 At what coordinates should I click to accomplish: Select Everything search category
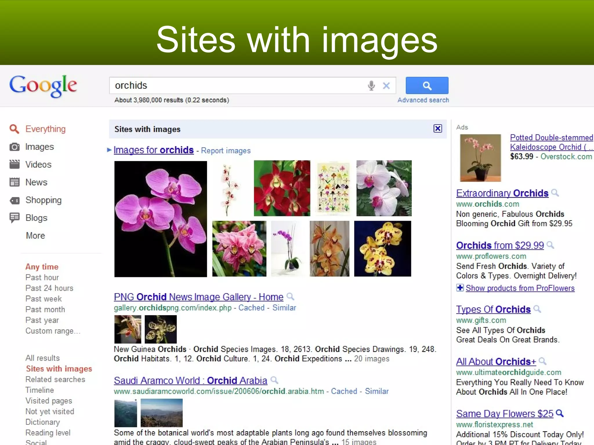coord(46,129)
